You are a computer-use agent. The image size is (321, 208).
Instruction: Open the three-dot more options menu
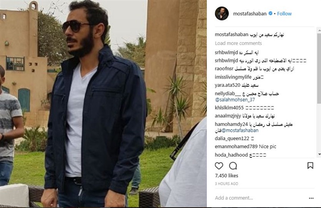[311, 198]
